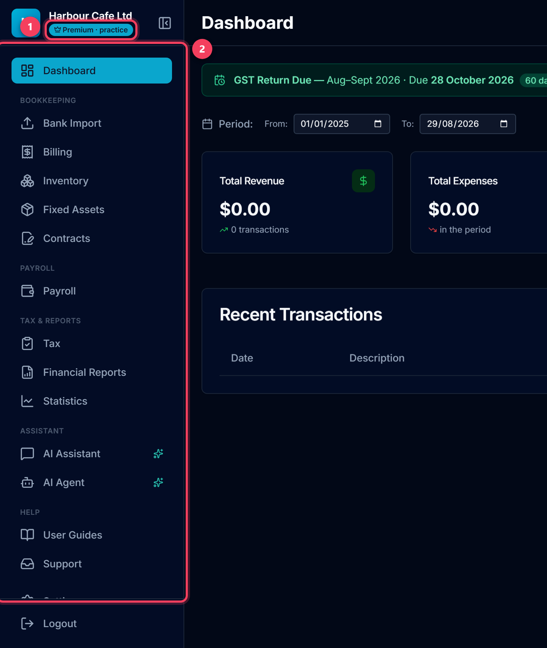
Task: Click the BOOKKEEPING section label
Action: tap(48, 100)
